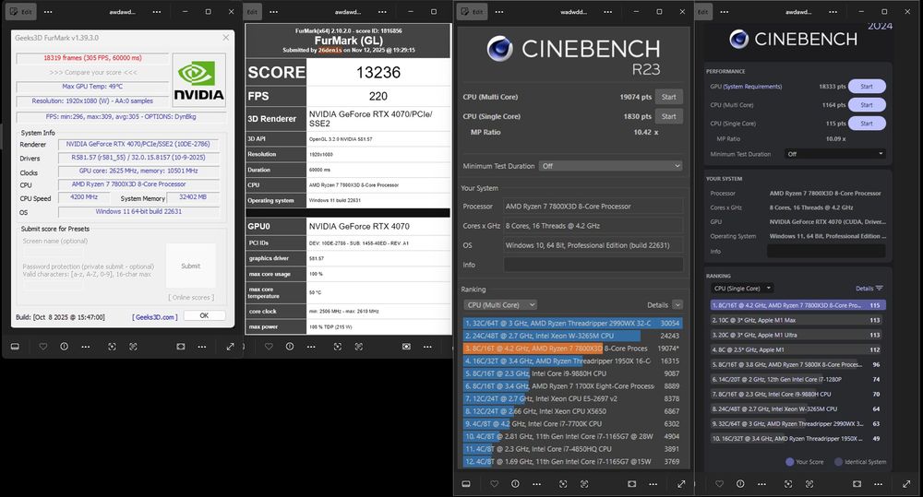Click Edit in the Cinebench 2024 photo window
Image resolution: width=923 pixels, height=497 pixels.
[x=703, y=12]
